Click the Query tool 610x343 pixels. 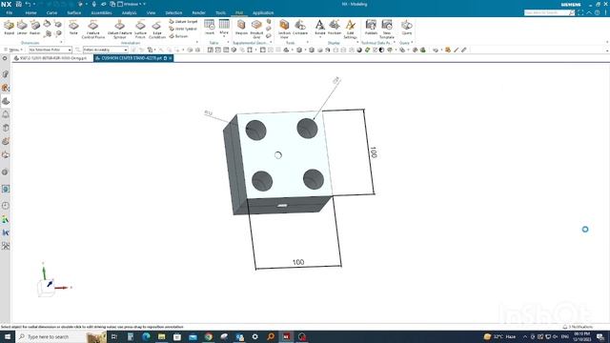coord(407,28)
